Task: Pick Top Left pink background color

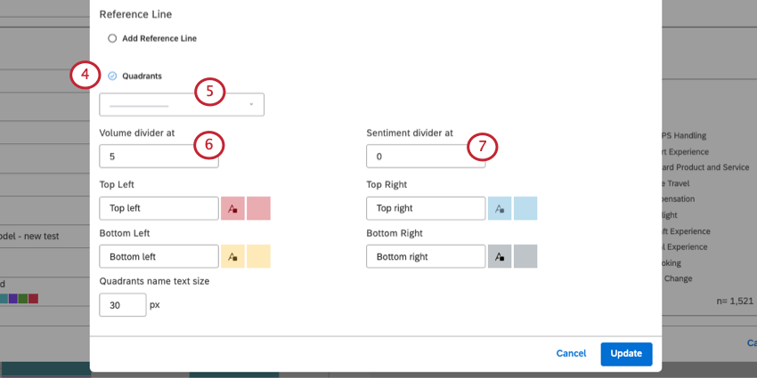Action: tap(258, 209)
